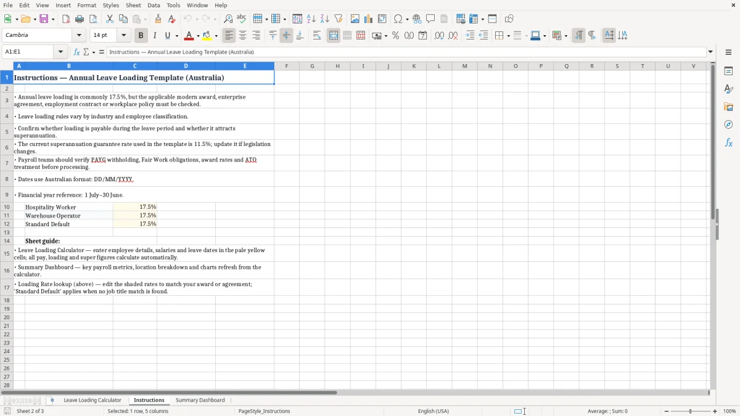Click the Increase Indent icon
The image size is (740, 416).
click(470, 36)
